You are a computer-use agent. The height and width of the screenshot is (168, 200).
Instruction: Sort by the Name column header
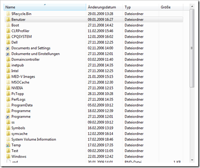[45, 7]
